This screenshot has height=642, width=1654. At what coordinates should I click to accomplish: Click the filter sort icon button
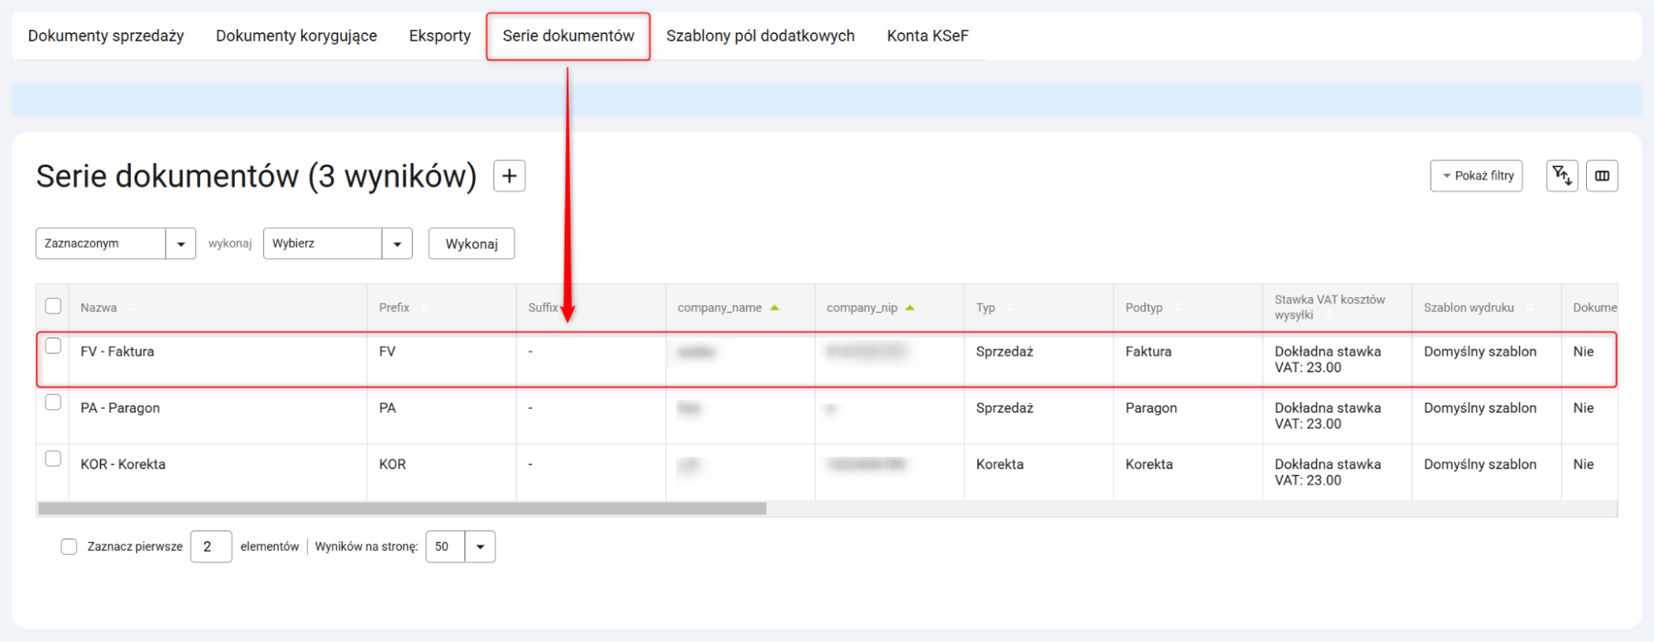[x=1561, y=175]
